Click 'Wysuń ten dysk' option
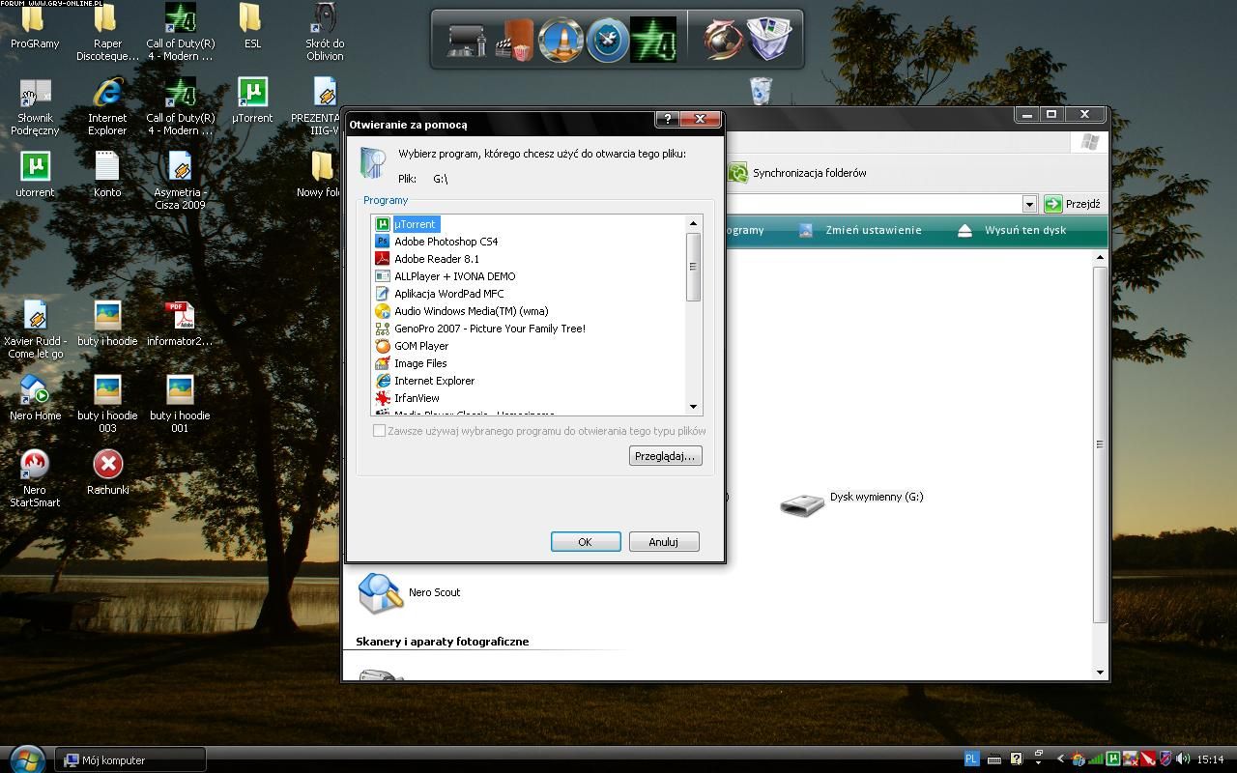 [1024, 231]
